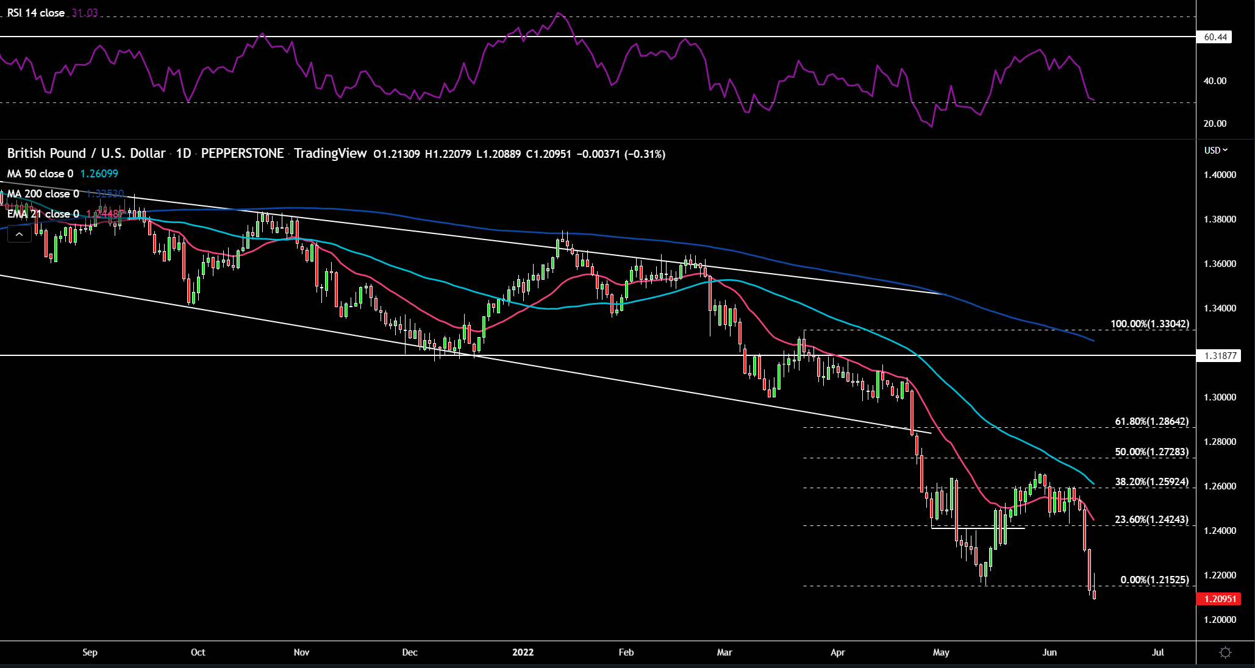Select the RSI 60.44 level label
The image size is (1255, 668).
point(1215,37)
